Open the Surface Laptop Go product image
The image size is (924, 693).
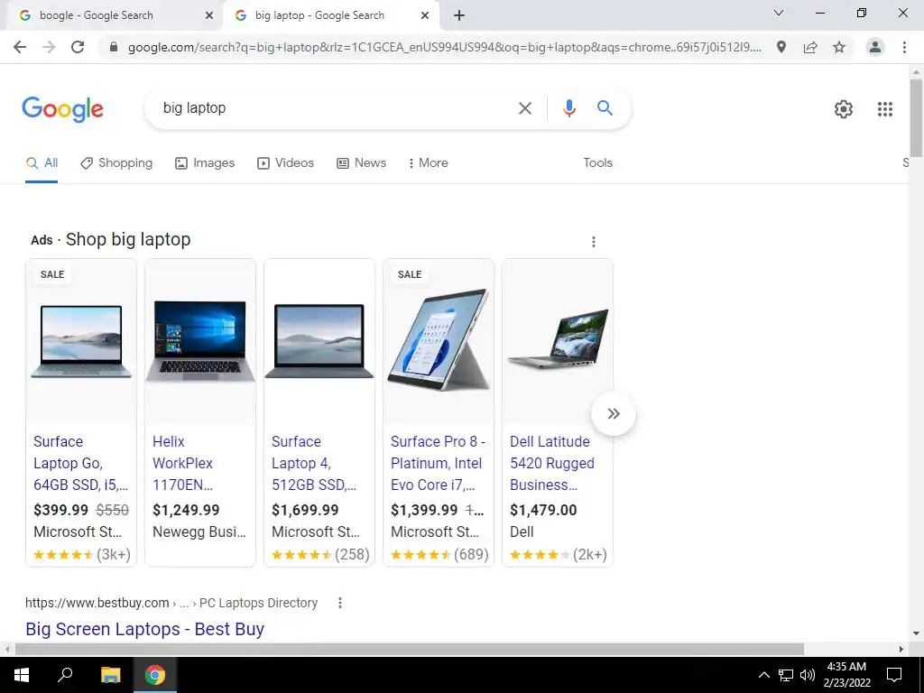(81, 341)
